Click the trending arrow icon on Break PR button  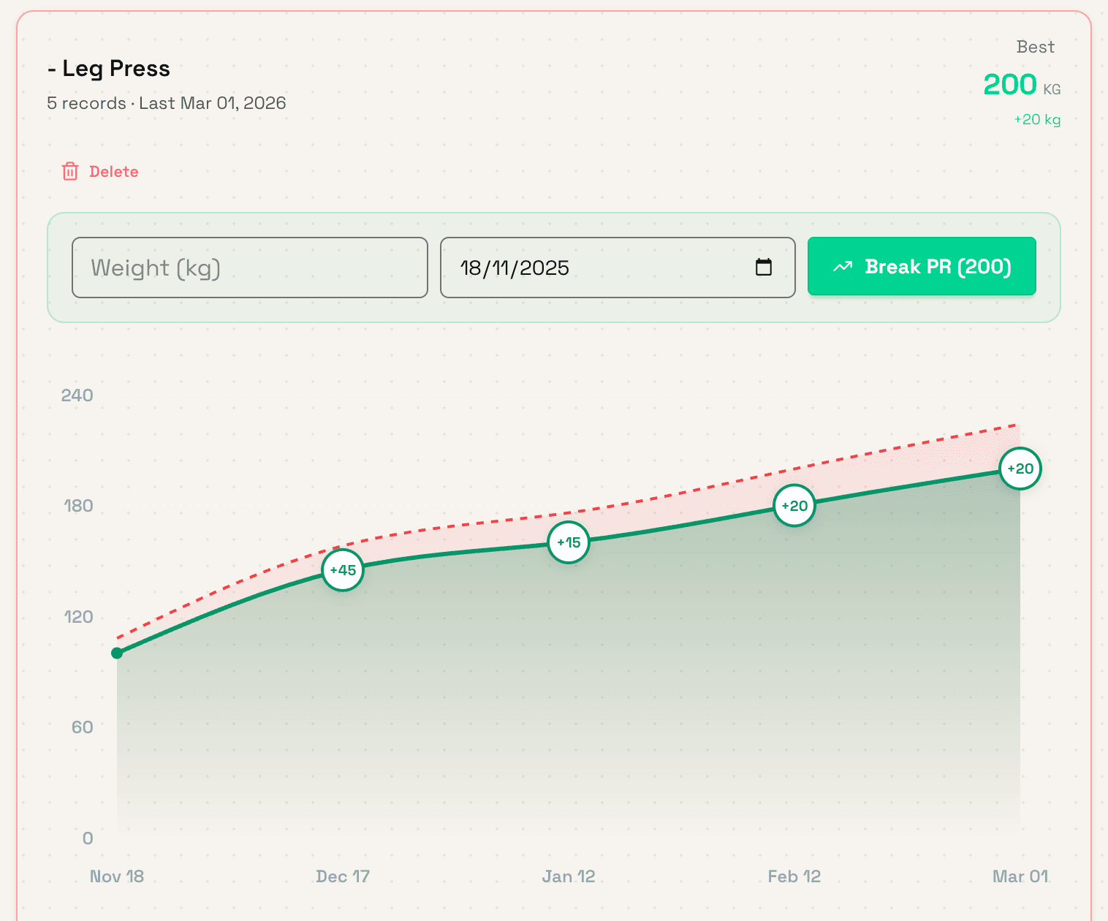point(843,266)
